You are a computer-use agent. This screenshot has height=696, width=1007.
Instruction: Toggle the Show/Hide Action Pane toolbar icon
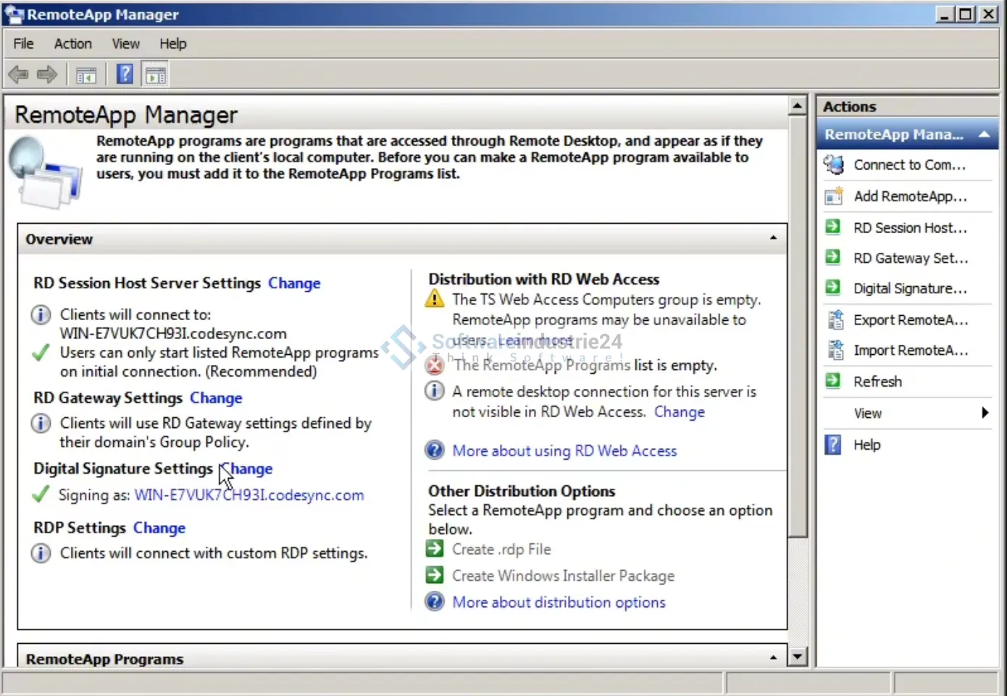coord(156,75)
